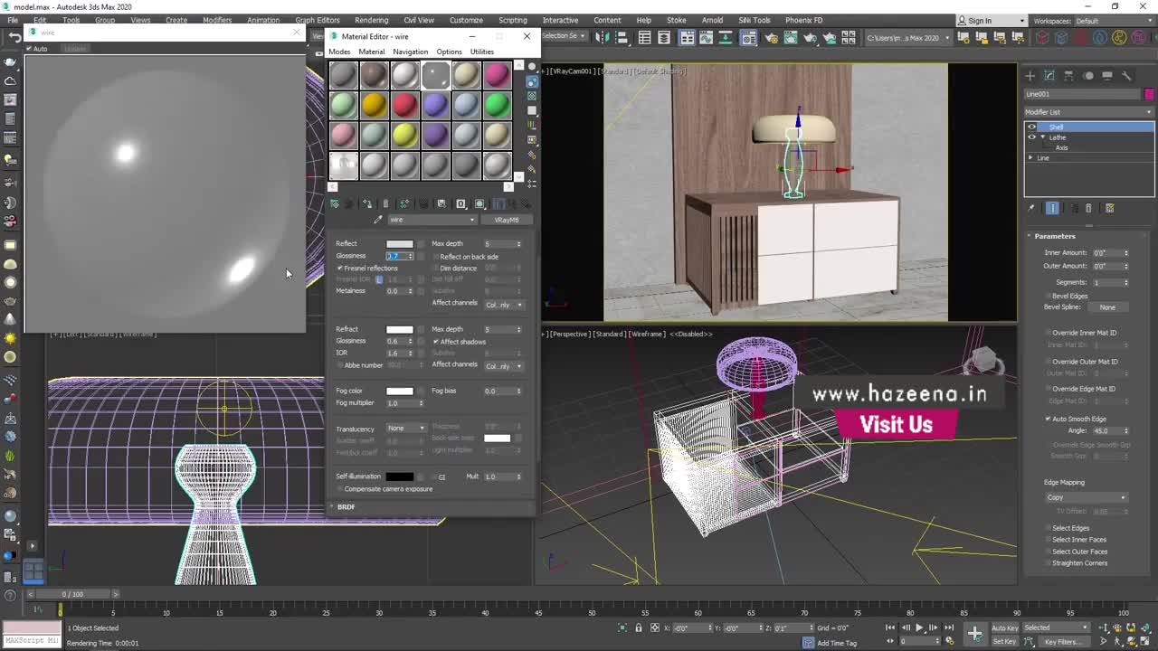The width and height of the screenshot is (1158, 651).
Task: Click lock selection icon in status bar
Action: pyautogui.click(x=639, y=627)
